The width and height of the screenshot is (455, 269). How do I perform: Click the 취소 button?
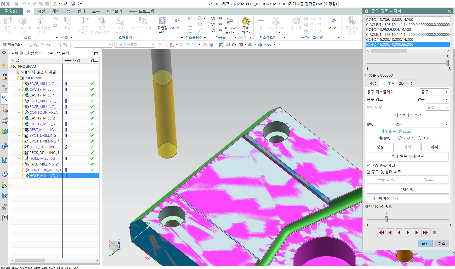[442, 243]
